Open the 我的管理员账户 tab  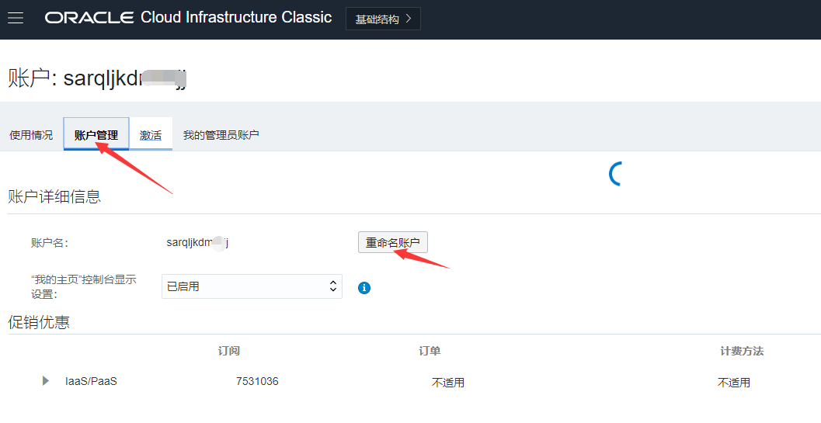click(x=221, y=135)
